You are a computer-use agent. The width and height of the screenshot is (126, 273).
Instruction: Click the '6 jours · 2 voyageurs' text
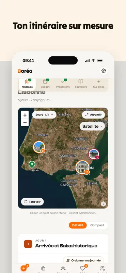(x=33, y=100)
